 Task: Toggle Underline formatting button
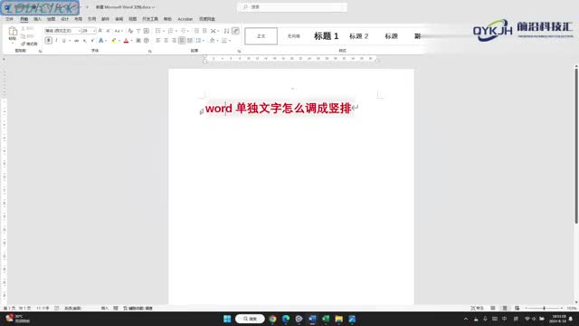(64, 41)
